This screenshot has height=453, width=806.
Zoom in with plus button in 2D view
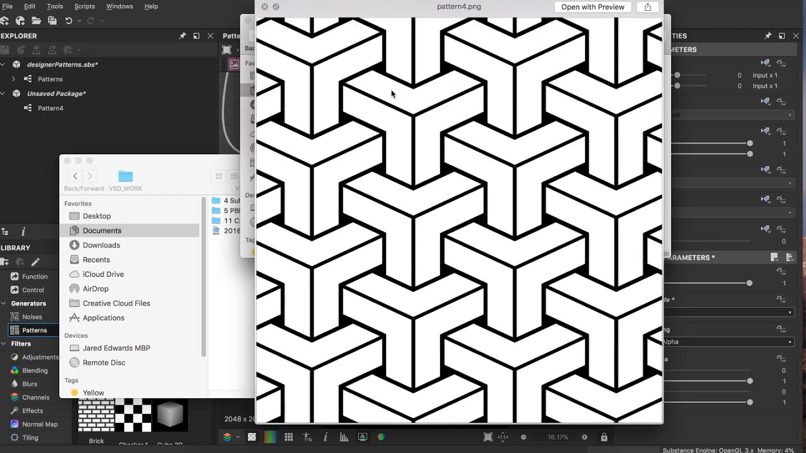(584, 437)
